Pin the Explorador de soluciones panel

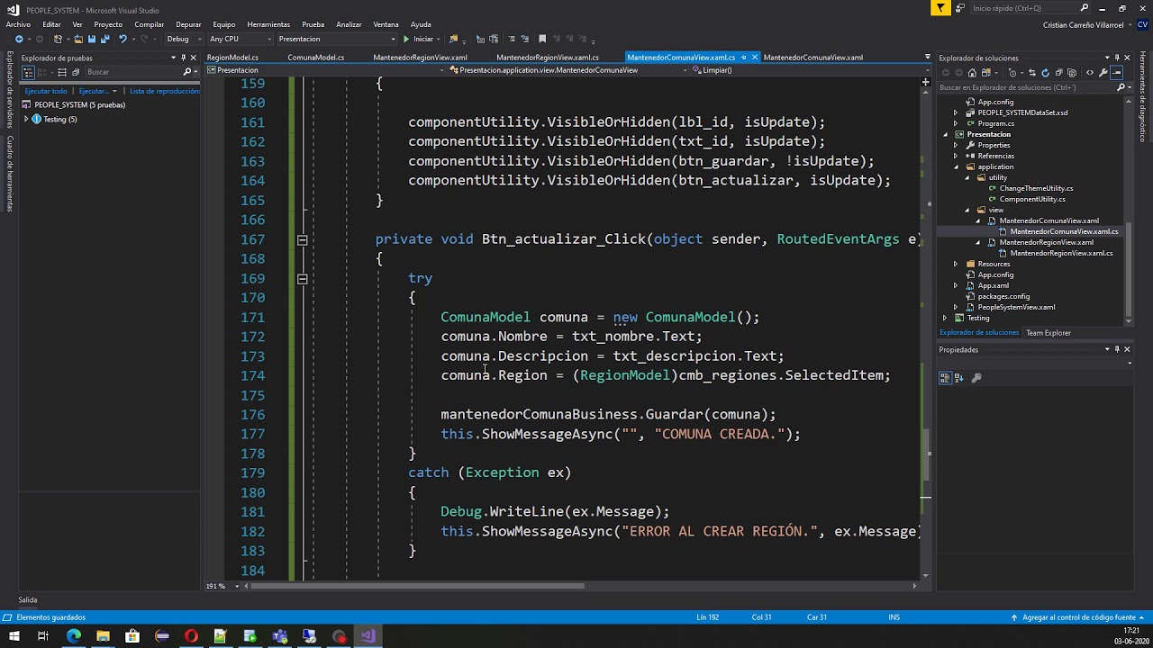pos(1117,58)
